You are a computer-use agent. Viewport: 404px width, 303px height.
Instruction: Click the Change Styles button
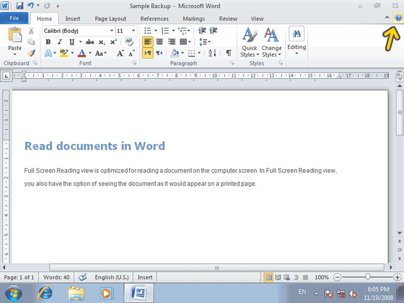271,42
